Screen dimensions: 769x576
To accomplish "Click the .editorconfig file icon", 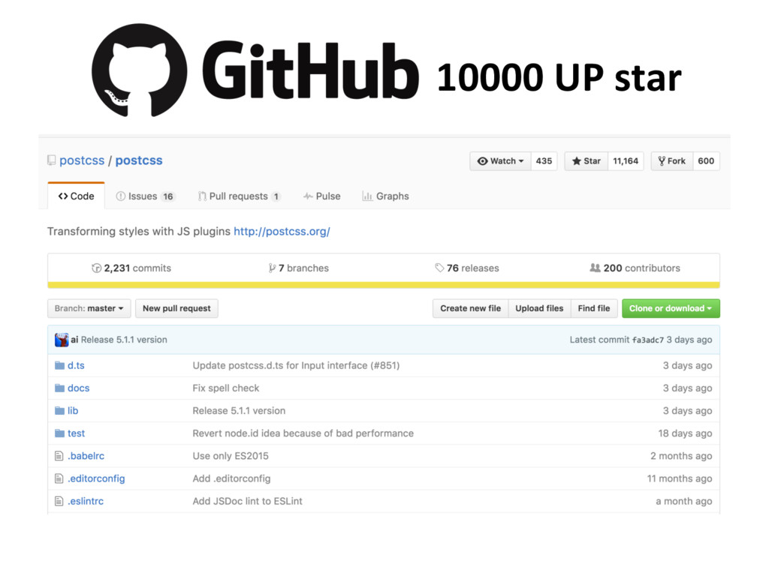I will pos(59,478).
